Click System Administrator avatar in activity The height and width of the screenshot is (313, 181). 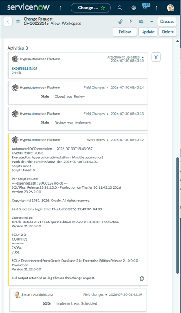(17, 294)
